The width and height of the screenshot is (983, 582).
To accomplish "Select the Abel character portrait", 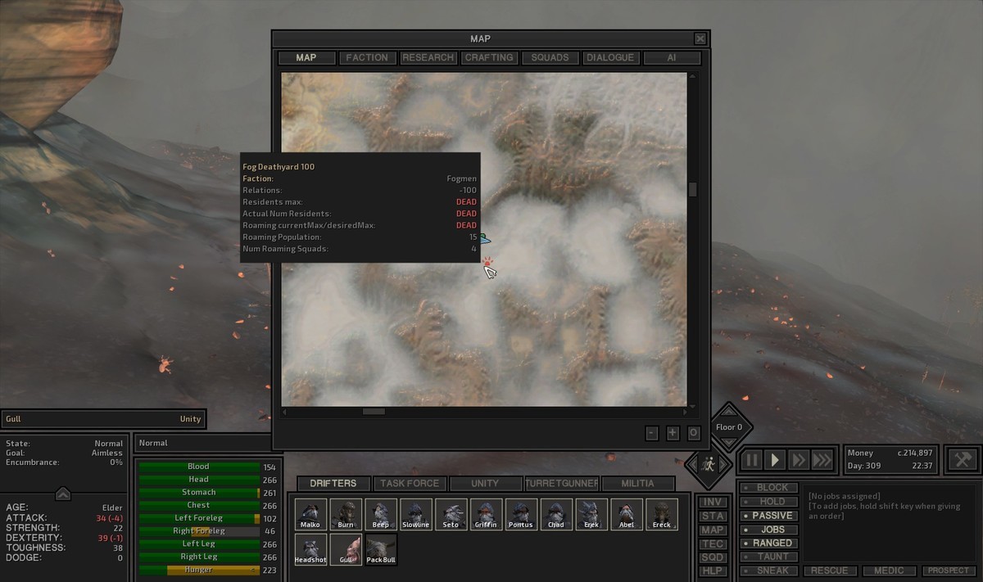I will pyautogui.click(x=627, y=515).
